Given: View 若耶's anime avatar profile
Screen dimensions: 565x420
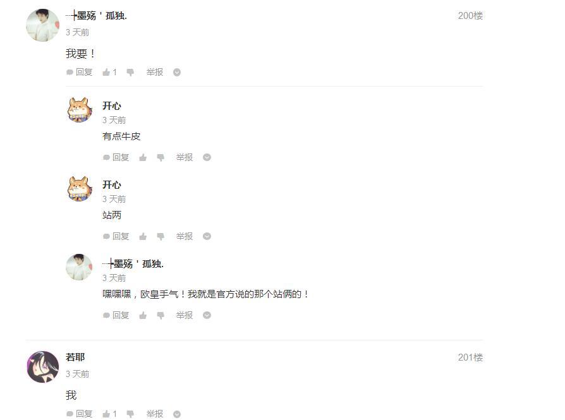Looking at the screenshot, I should click(43, 367).
